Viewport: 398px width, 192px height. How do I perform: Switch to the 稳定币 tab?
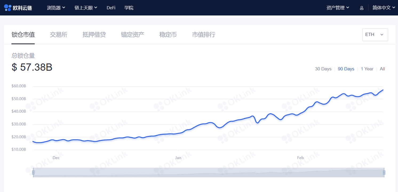coord(168,35)
